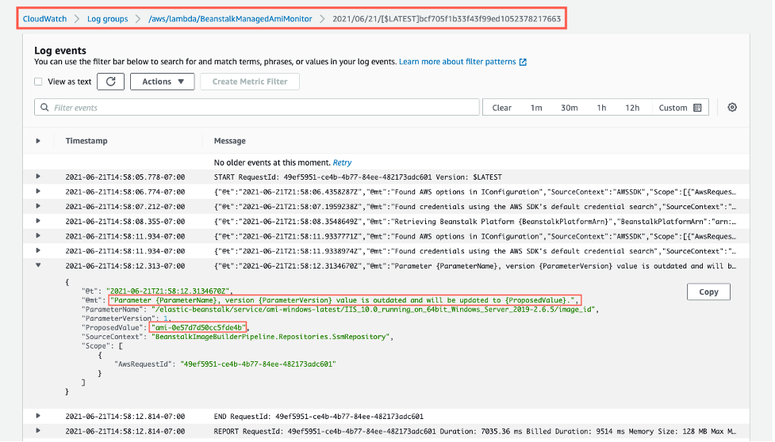
Task: Click the external link icon after filter patterns
Action: [523, 62]
